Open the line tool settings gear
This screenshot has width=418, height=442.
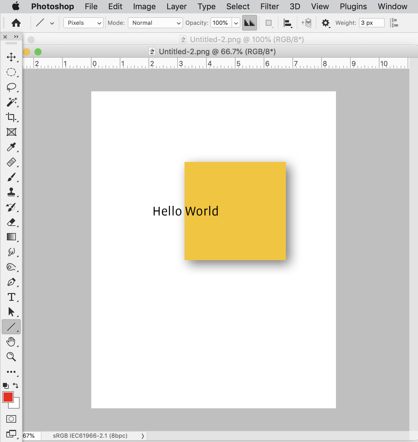tap(326, 23)
